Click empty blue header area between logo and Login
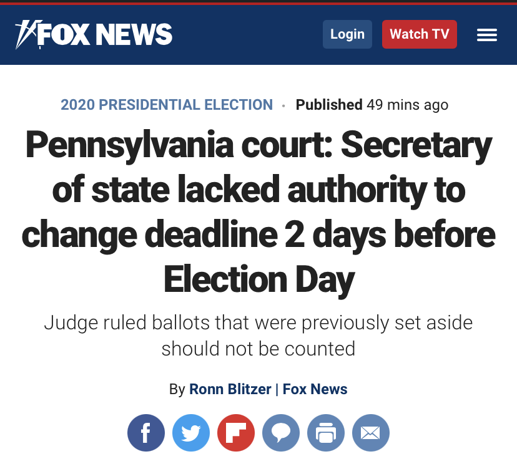Screen dimensions: 517x469 (247, 34)
